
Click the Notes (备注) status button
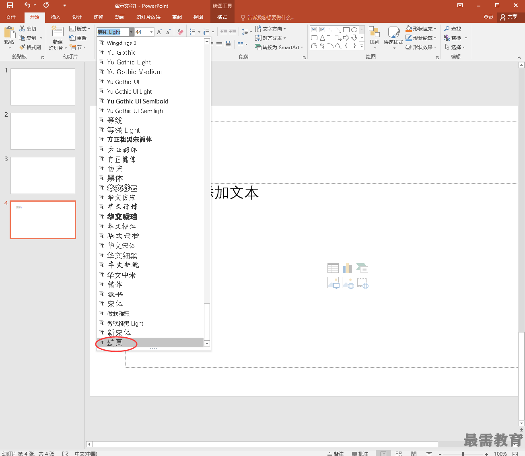point(335,453)
